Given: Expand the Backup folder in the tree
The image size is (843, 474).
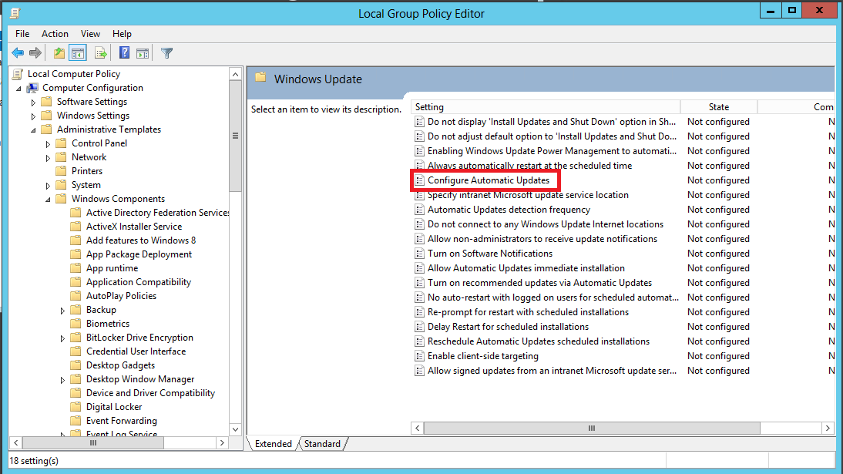Looking at the screenshot, I should pos(62,311).
